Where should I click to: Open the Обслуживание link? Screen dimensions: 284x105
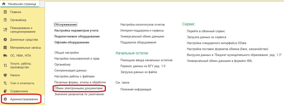point(66,24)
